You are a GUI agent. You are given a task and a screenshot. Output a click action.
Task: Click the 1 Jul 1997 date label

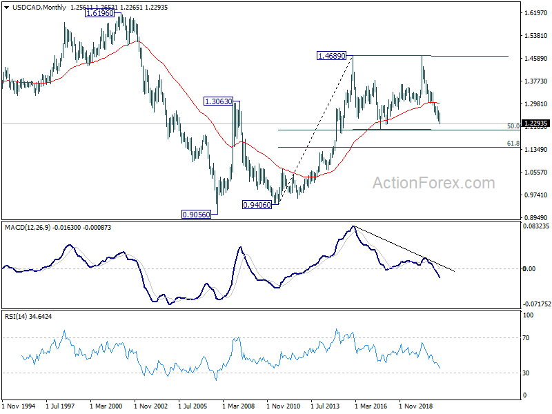(x=60, y=406)
